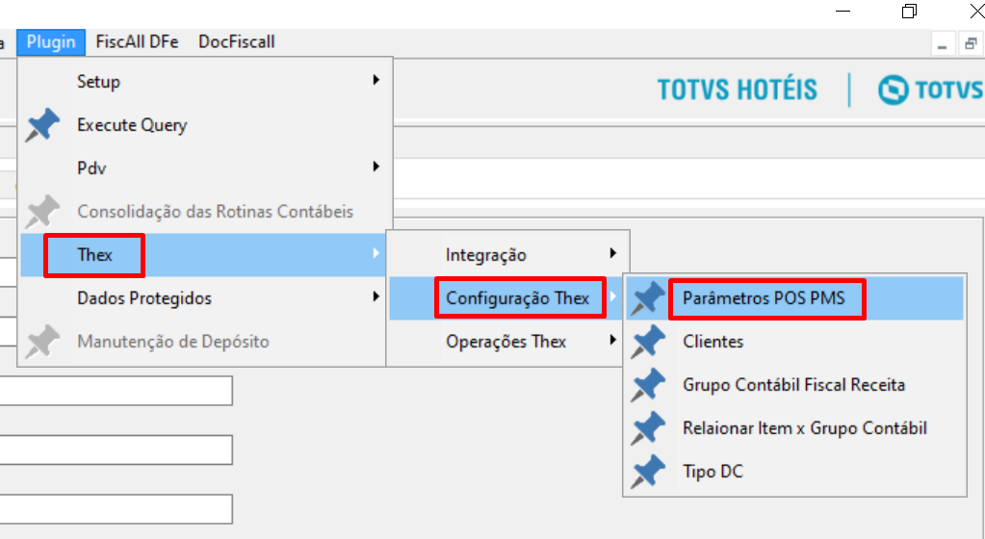Click the inner window minimize button
The height and width of the screenshot is (539, 985).
coord(943,43)
